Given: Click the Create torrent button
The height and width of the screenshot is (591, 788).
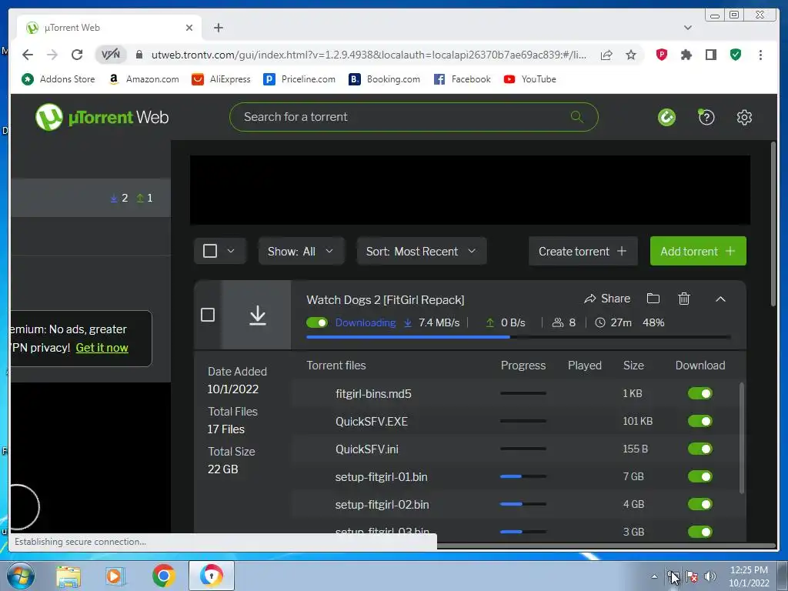Looking at the screenshot, I should (583, 252).
